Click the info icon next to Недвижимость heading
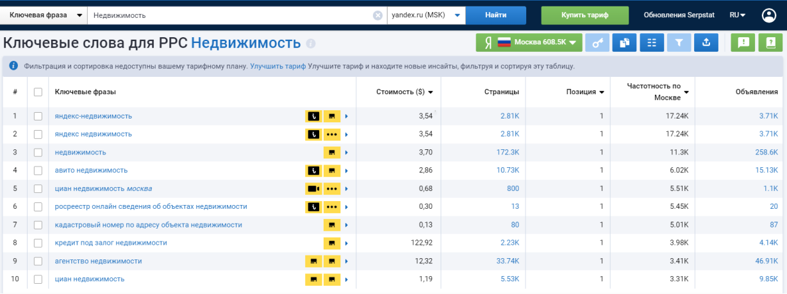This screenshot has width=787, height=294. tap(311, 44)
